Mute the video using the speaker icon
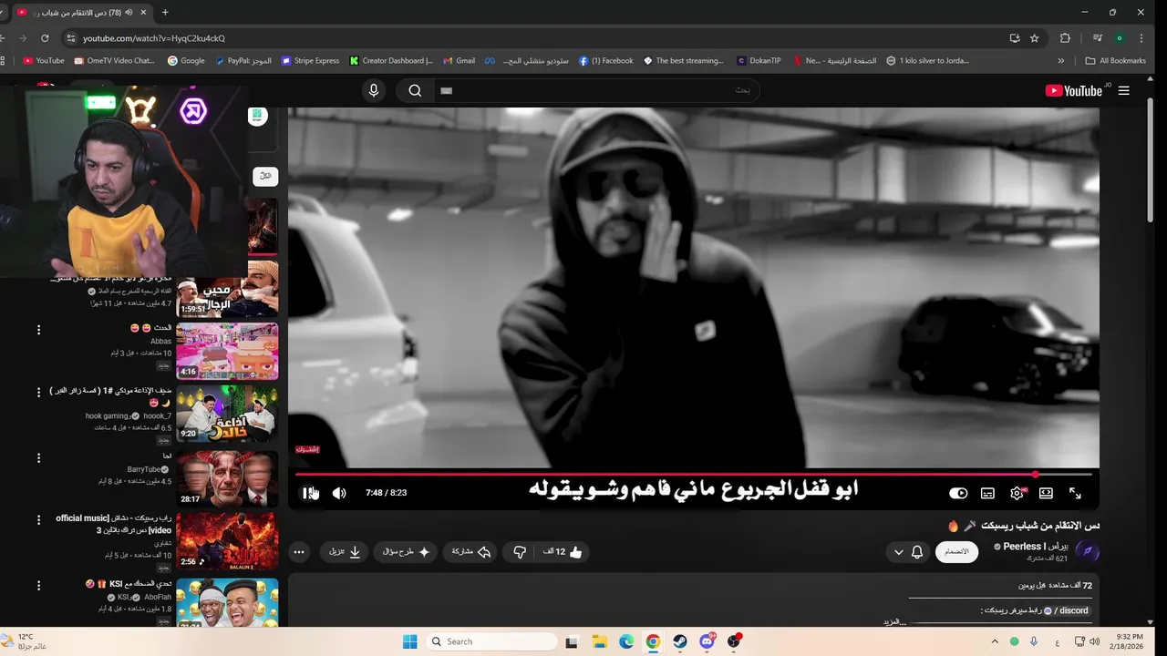The image size is (1167, 656). 339,493
